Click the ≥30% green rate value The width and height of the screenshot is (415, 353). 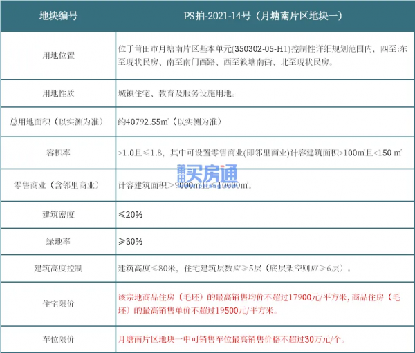pos(131,241)
